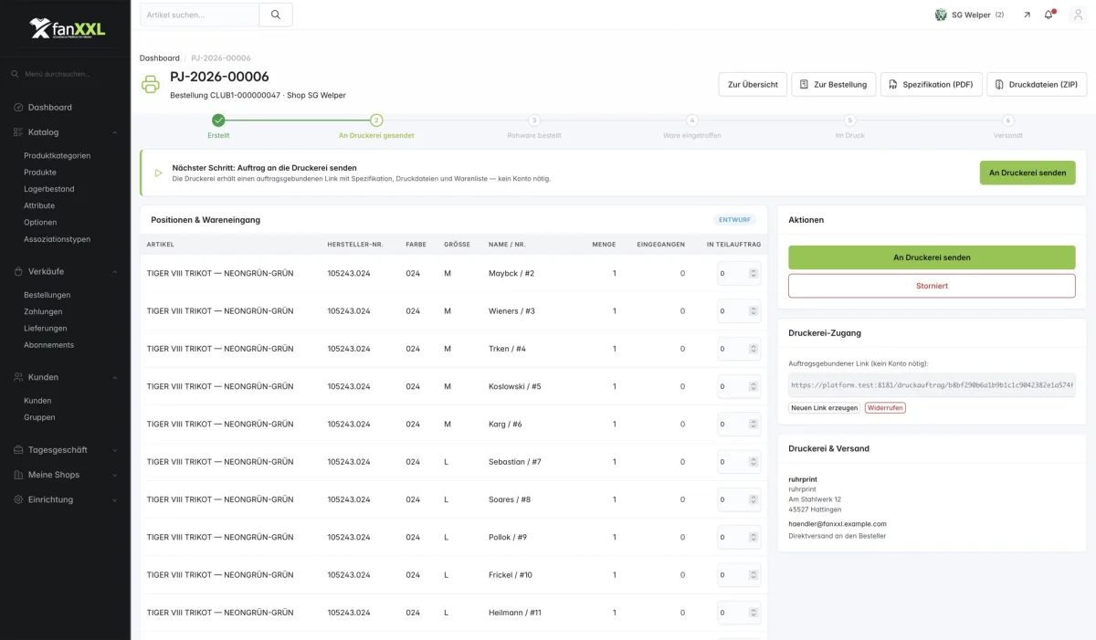Image resolution: width=1096 pixels, height=640 pixels.
Task: Open Produkte in sidebar
Action: (x=40, y=173)
